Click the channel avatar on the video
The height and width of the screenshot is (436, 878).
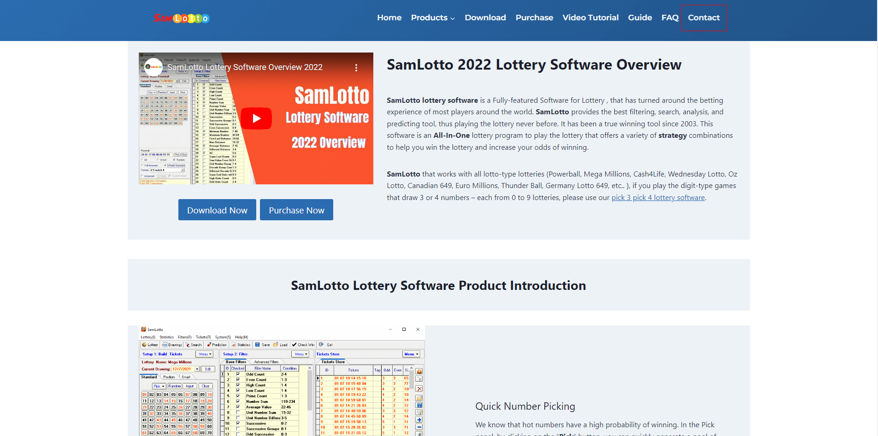coord(153,67)
